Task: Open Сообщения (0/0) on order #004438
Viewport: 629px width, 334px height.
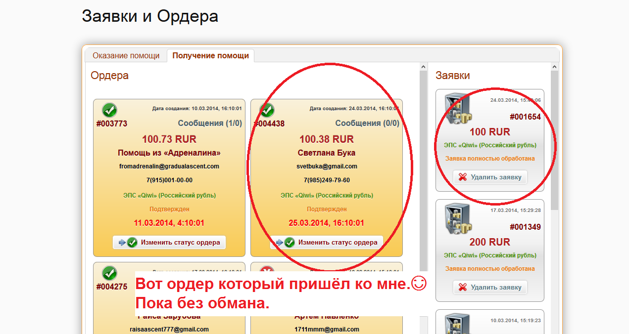Action: coord(367,123)
